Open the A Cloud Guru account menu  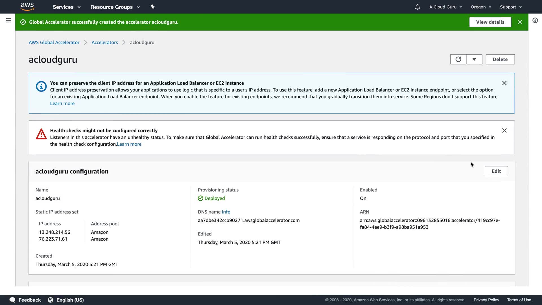[445, 7]
